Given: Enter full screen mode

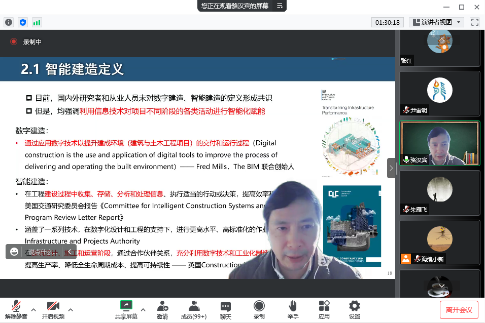Looking at the screenshot, I should 475,22.
